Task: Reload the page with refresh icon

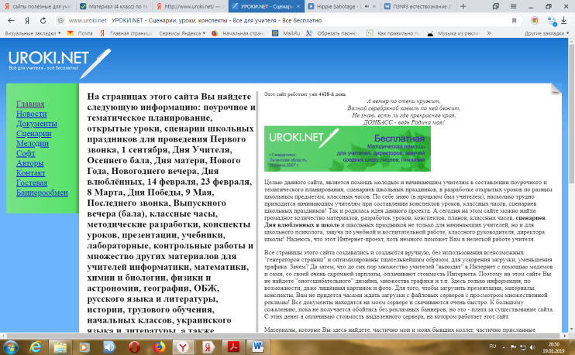Action: [43, 20]
